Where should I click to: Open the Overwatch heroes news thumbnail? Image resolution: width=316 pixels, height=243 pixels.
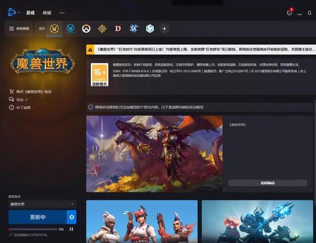point(142,221)
